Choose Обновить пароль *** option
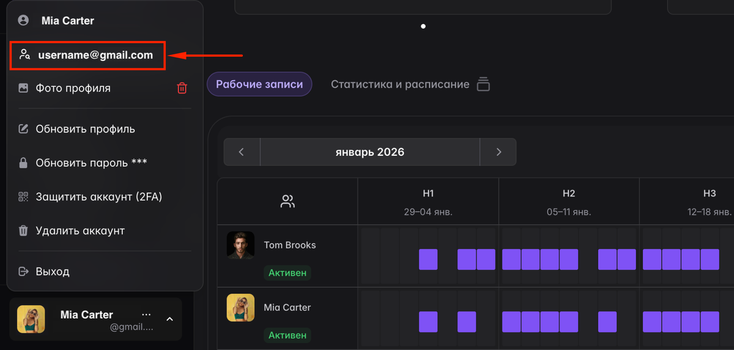 [91, 162]
